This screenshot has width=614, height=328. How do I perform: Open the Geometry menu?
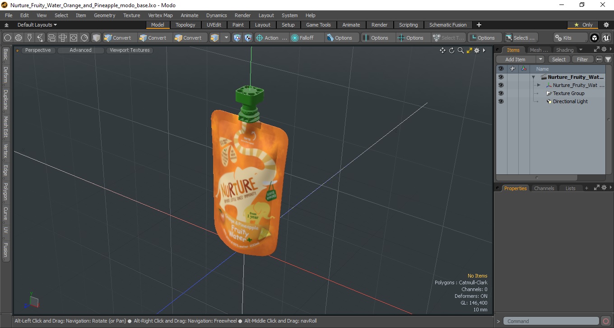(104, 15)
